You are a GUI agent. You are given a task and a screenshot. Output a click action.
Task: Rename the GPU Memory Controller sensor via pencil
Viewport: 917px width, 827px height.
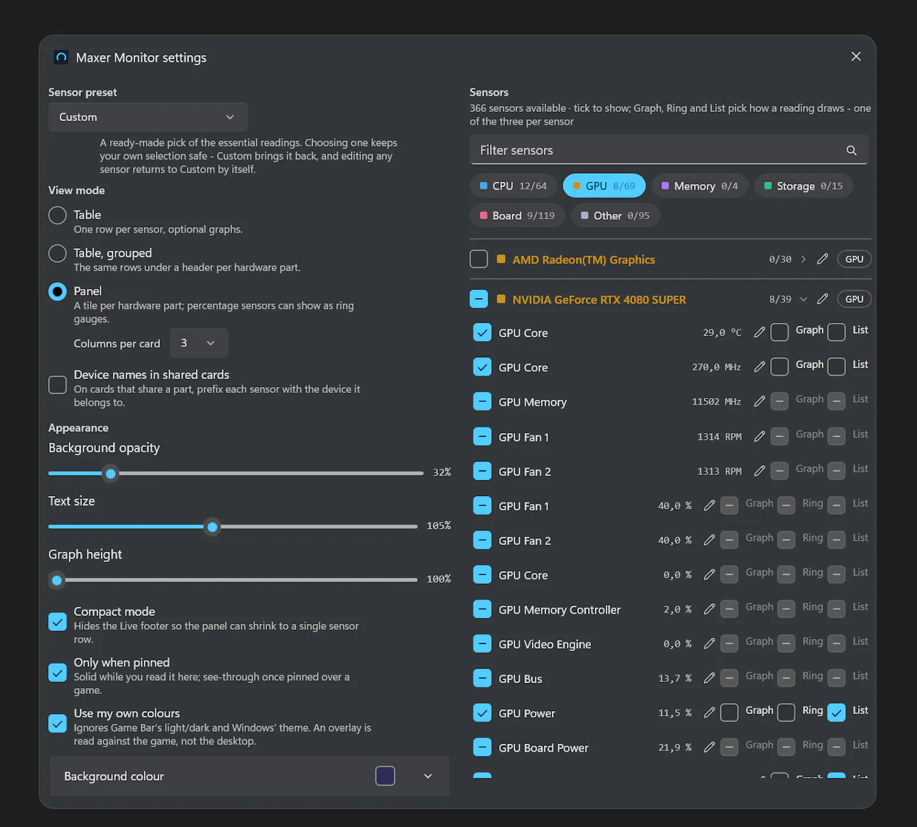coord(709,609)
